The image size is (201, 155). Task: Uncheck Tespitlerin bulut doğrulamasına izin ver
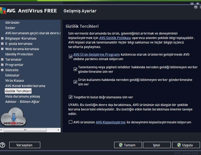tap(70, 97)
